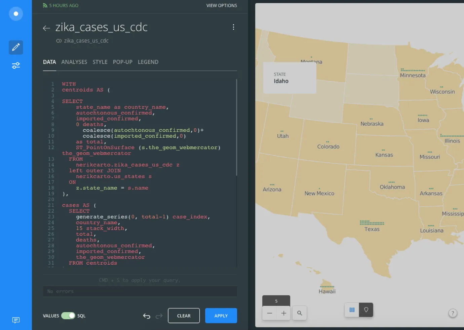This screenshot has width=464, height=330.
Task: Open map search with magnifier icon
Action: pos(299,313)
